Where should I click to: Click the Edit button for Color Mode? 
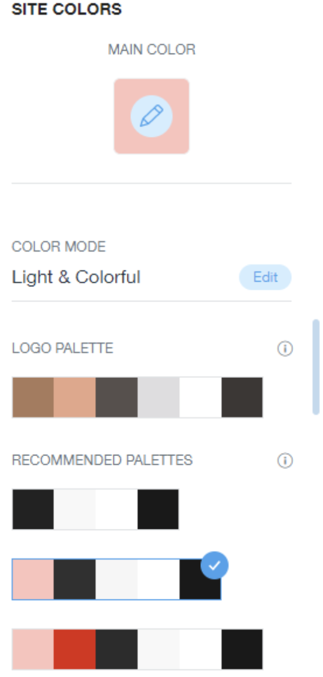(265, 277)
